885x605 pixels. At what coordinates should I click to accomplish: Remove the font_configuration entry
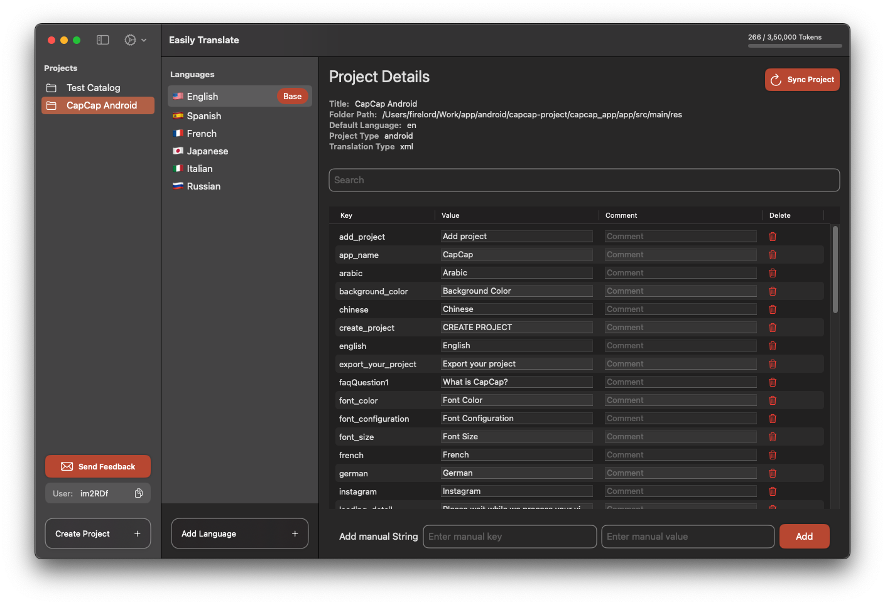773,419
